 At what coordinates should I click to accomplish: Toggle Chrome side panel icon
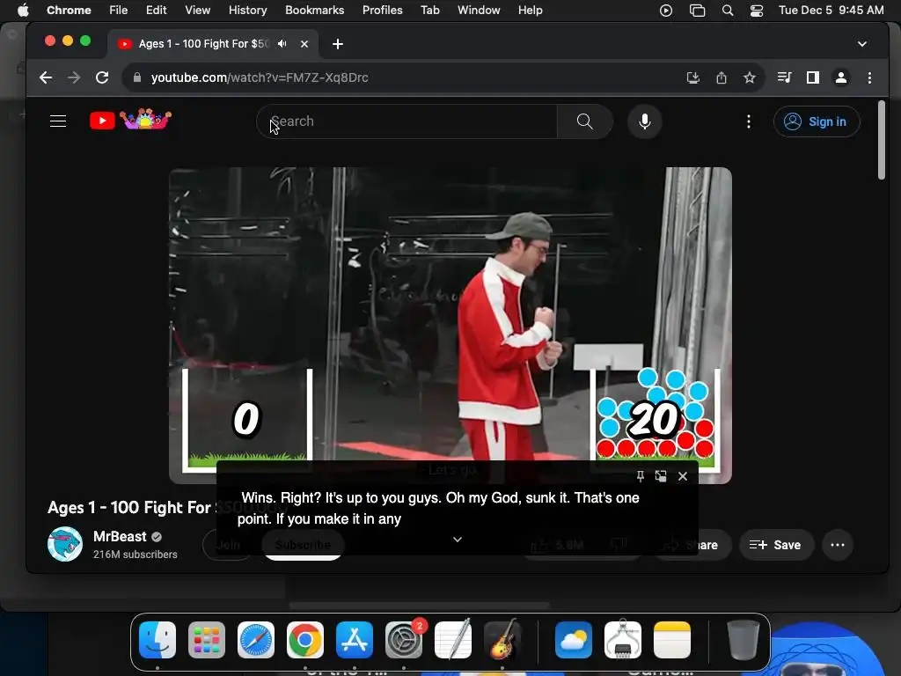click(812, 77)
